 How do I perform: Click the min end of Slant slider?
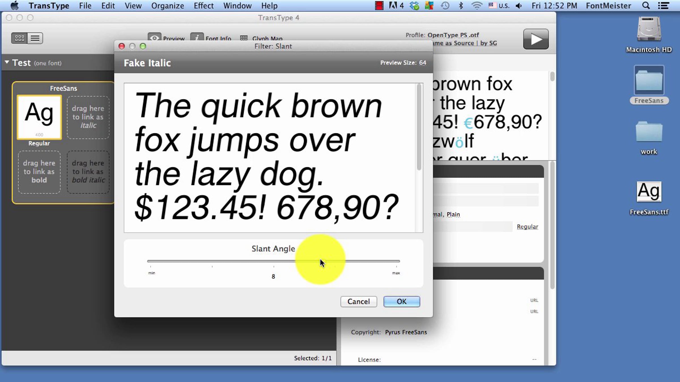click(x=152, y=273)
